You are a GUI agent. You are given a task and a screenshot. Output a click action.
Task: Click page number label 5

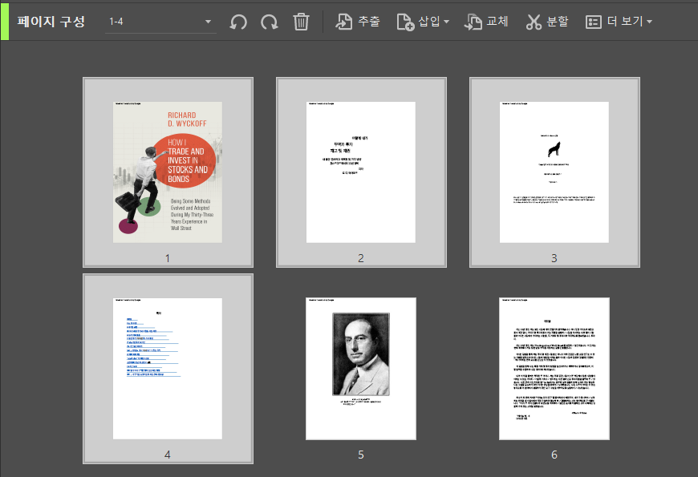click(360, 455)
